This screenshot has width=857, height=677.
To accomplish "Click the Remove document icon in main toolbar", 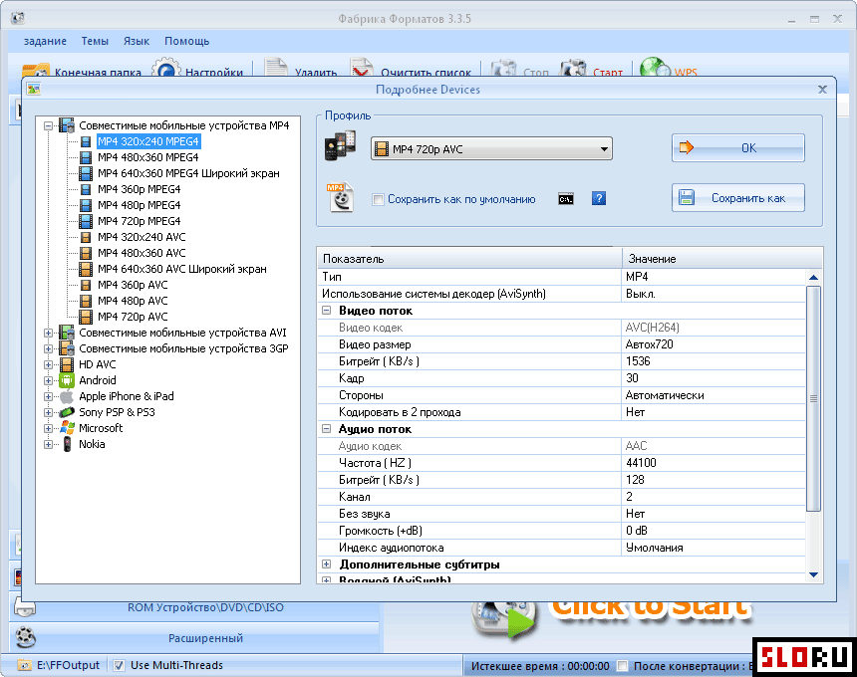I will pyautogui.click(x=276, y=68).
